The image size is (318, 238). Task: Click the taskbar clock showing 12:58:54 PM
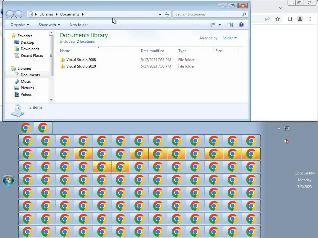pos(304,173)
